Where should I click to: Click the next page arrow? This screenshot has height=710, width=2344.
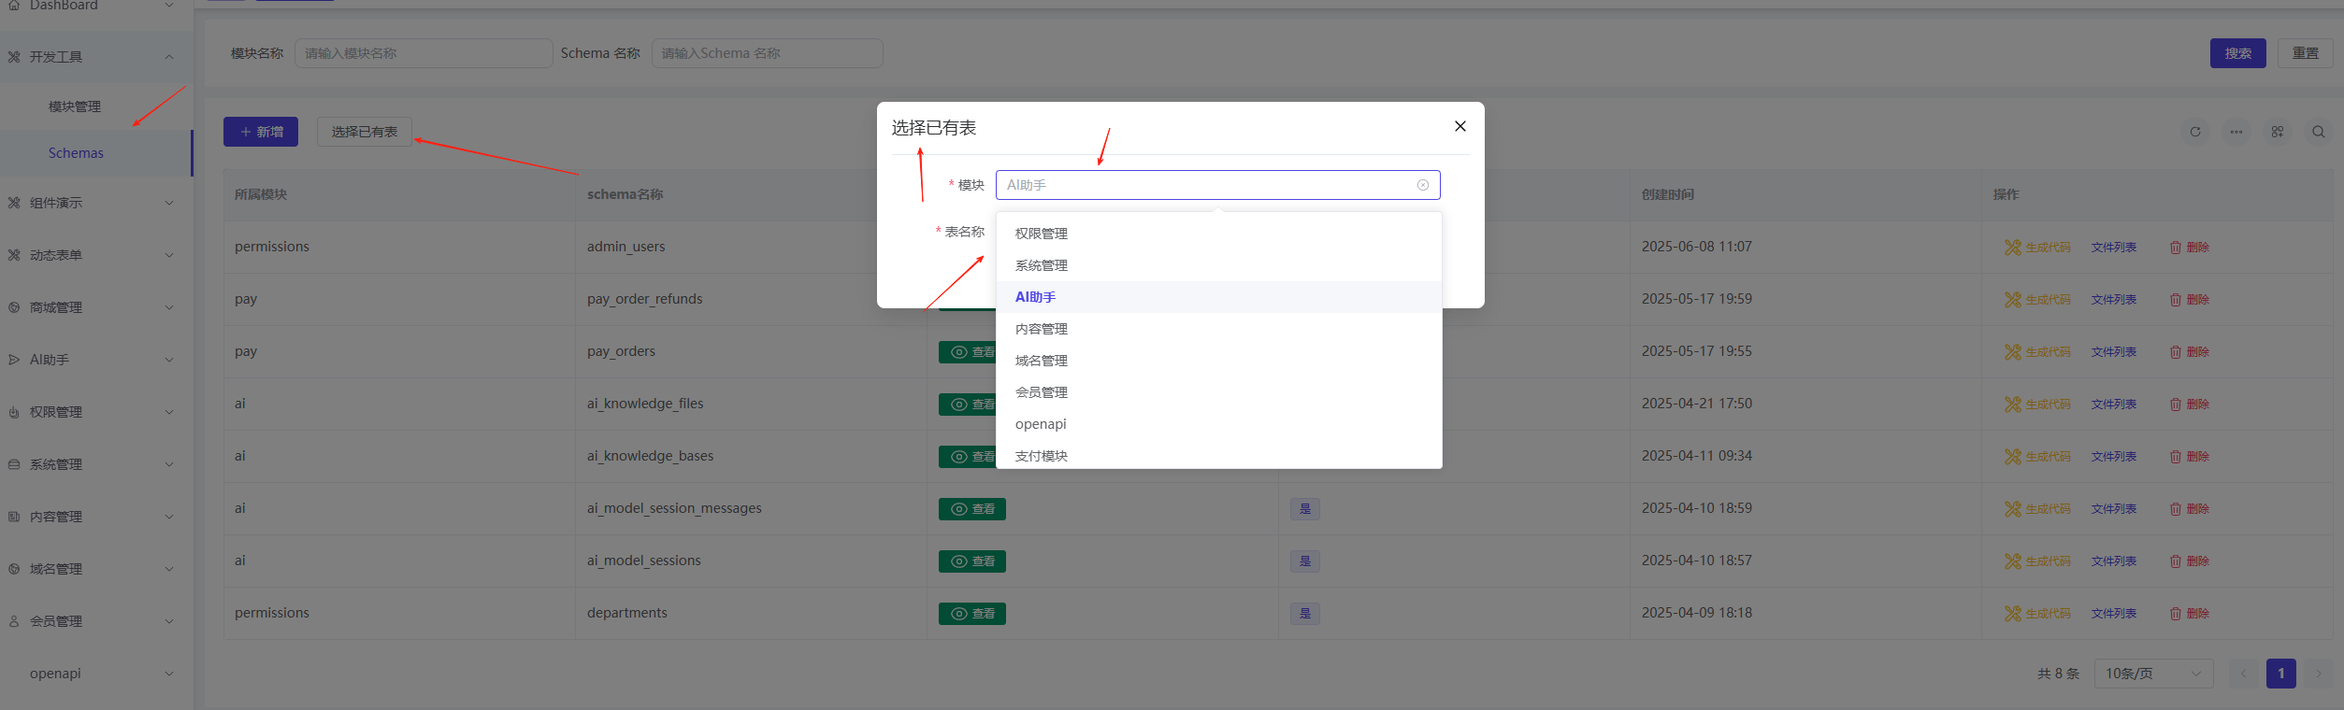point(2319,674)
